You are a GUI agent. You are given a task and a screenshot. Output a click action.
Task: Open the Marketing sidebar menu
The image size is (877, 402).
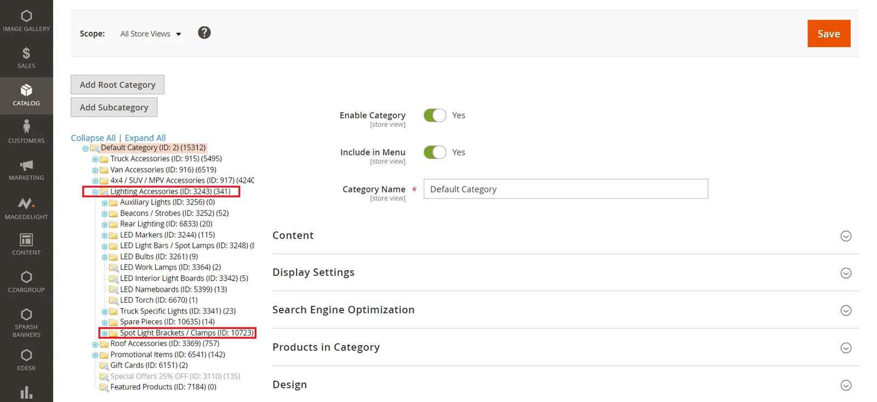(x=26, y=170)
